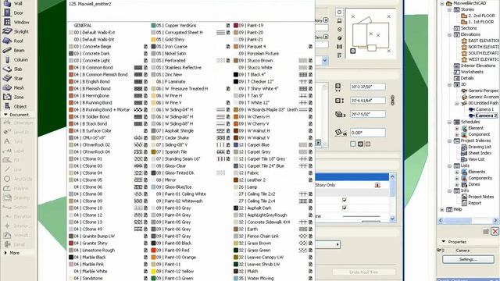Collapse the Document toolbox section
The width and height of the screenshot is (500, 281).
click(5, 115)
